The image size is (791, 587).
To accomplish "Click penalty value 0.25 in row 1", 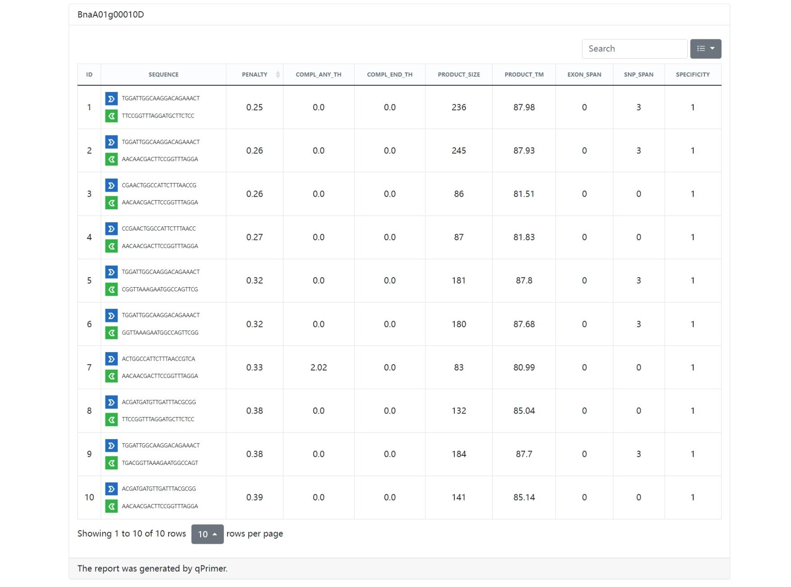I will coord(255,107).
